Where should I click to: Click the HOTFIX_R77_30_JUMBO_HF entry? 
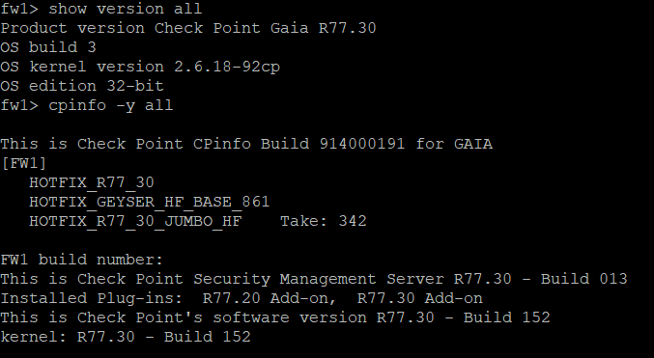(x=135, y=221)
